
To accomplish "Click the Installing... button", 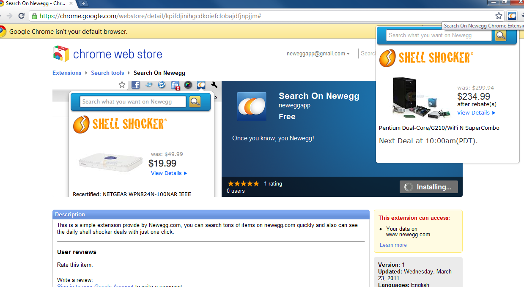I will pyautogui.click(x=429, y=187).
